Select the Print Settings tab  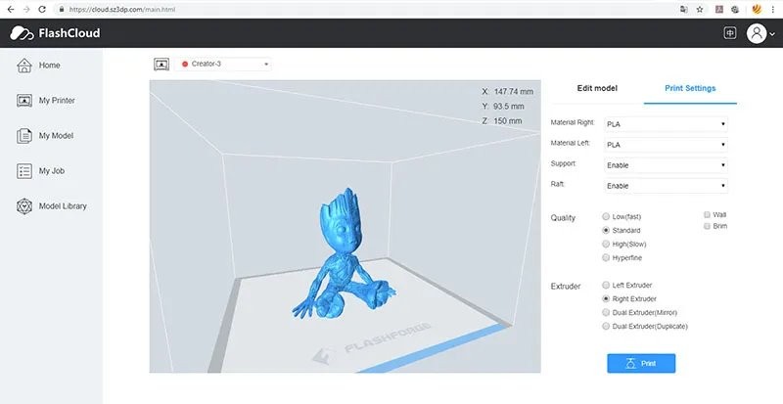point(690,88)
